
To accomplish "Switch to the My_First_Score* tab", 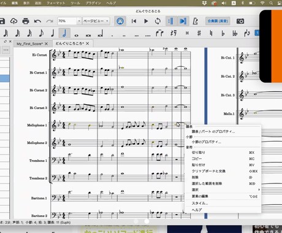I will click(29, 44).
